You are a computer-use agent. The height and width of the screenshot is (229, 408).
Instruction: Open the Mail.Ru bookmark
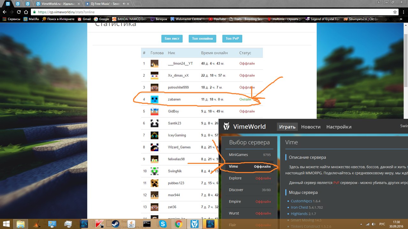click(x=31, y=19)
